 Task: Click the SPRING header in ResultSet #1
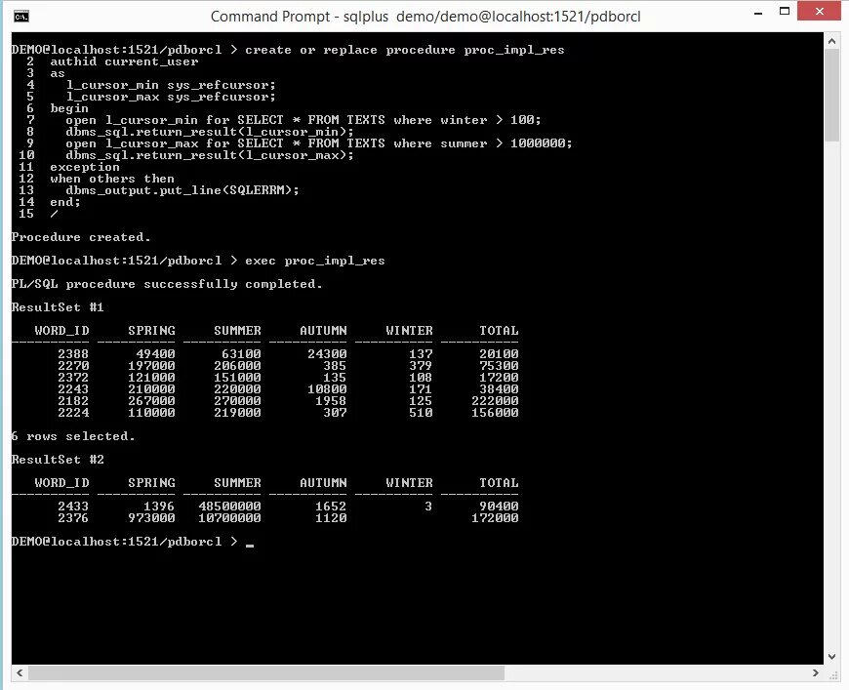pyautogui.click(x=151, y=331)
